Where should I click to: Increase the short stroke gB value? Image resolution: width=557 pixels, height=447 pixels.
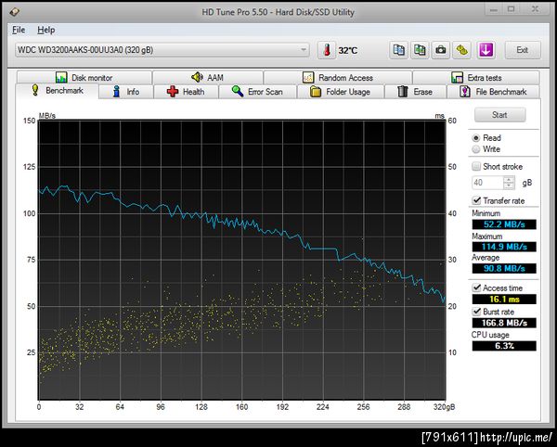pyautogui.click(x=509, y=180)
